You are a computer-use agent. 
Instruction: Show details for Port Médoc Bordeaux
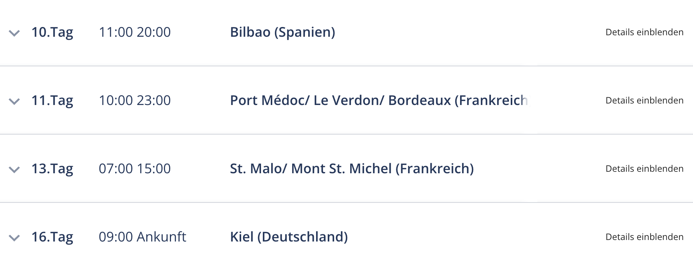pyautogui.click(x=644, y=100)
